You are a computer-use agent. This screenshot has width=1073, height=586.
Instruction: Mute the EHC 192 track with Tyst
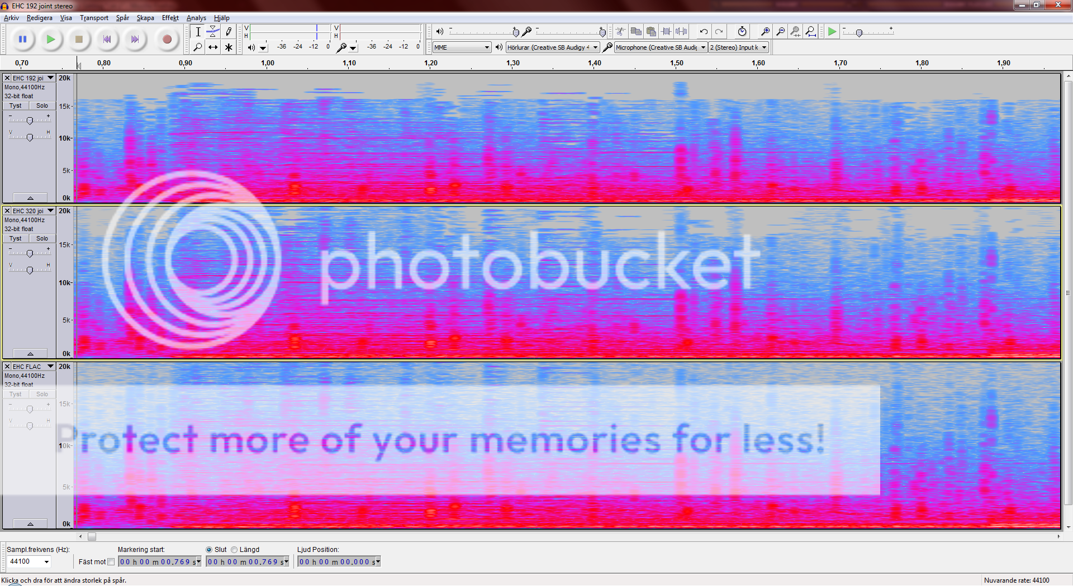click(15, 105)
